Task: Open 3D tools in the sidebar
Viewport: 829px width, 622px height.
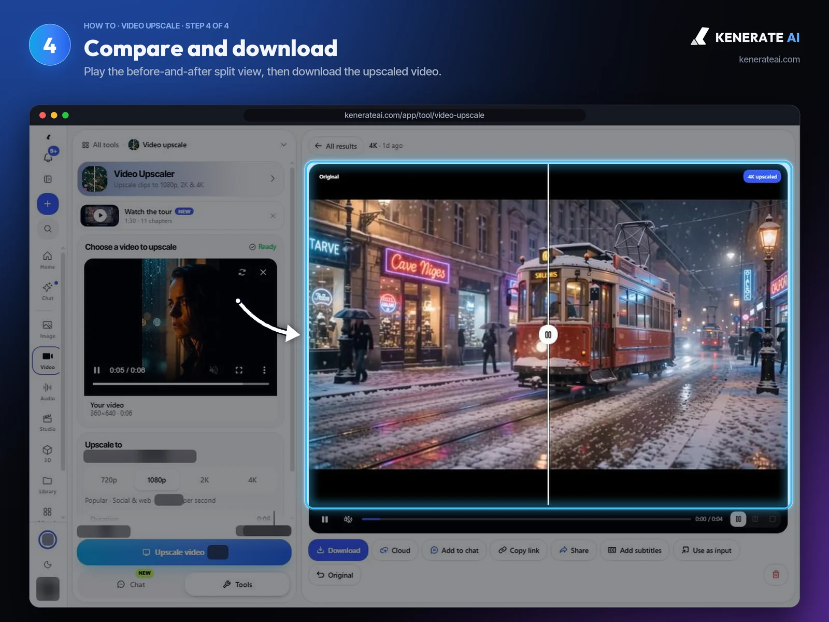Action: coord(48,454)
